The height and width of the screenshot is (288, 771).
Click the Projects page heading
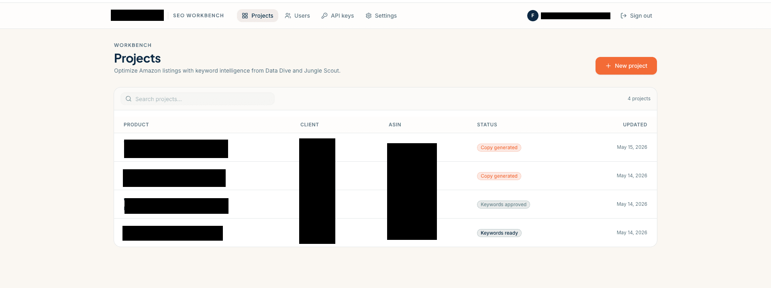pyautogui.click(x=137, y=59)
